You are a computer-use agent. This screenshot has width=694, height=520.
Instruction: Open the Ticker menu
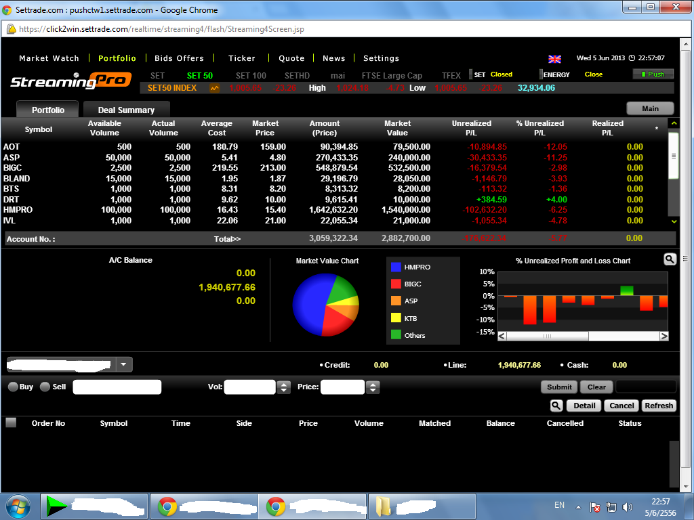(x=242, y=58)
